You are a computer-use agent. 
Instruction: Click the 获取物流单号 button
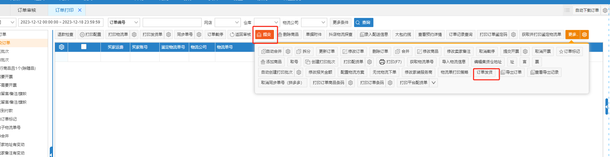tap(422, 62)
